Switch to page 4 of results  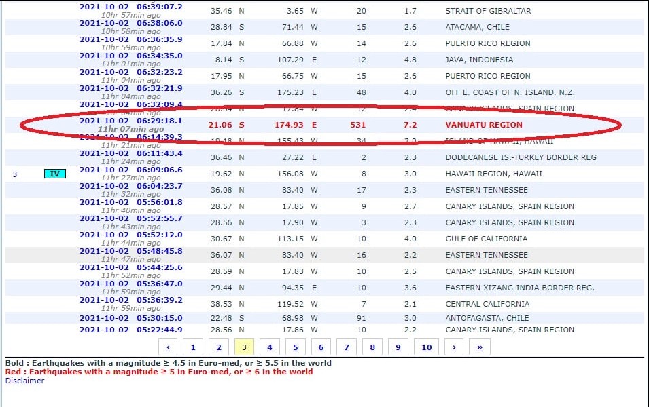[x=270, y=347]
